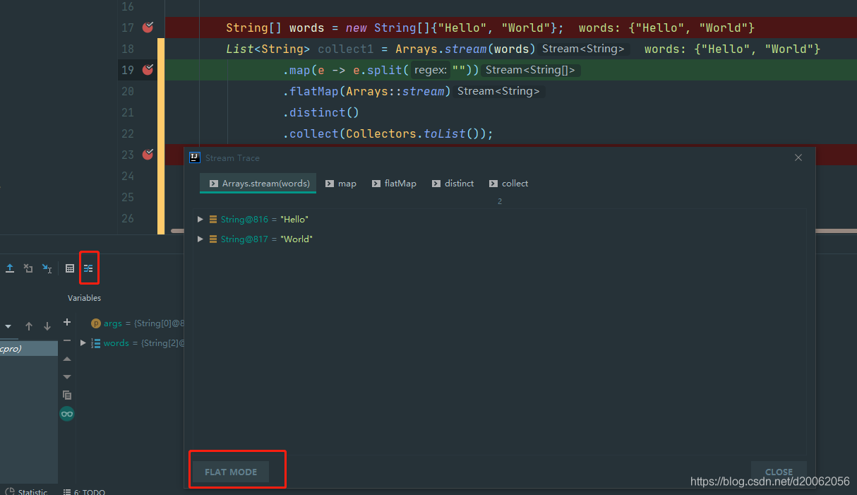Toggle the breakpoint on line 17
Viewport: 857px width, 495px height.
tap(147, 27)
